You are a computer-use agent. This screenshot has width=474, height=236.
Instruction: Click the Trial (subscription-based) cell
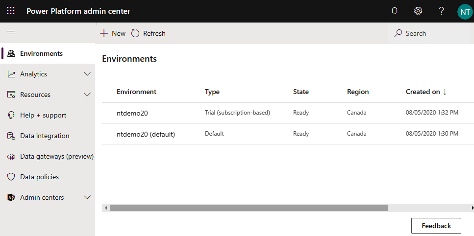[x=237, y=113]
